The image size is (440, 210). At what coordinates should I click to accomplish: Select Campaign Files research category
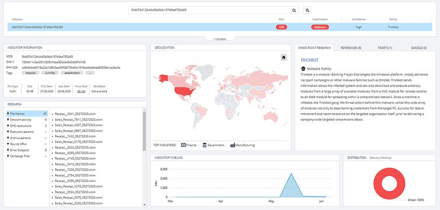click(27, 156)
